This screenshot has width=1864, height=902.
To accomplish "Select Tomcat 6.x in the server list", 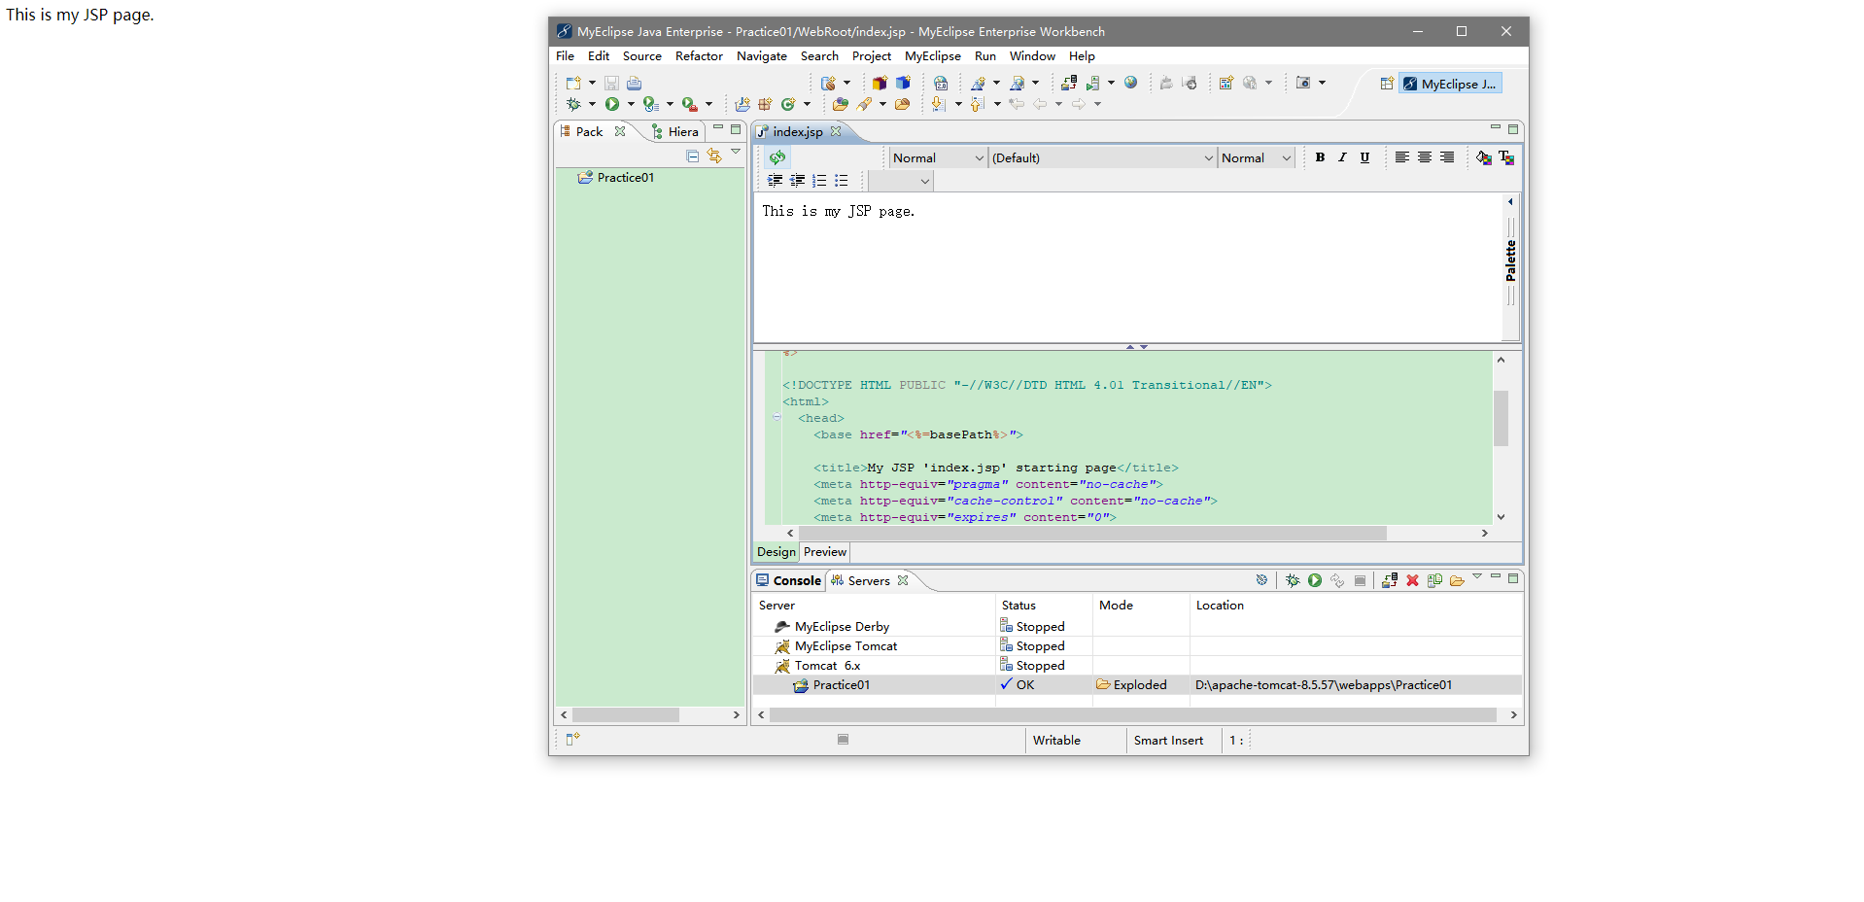I will (825, 666).
